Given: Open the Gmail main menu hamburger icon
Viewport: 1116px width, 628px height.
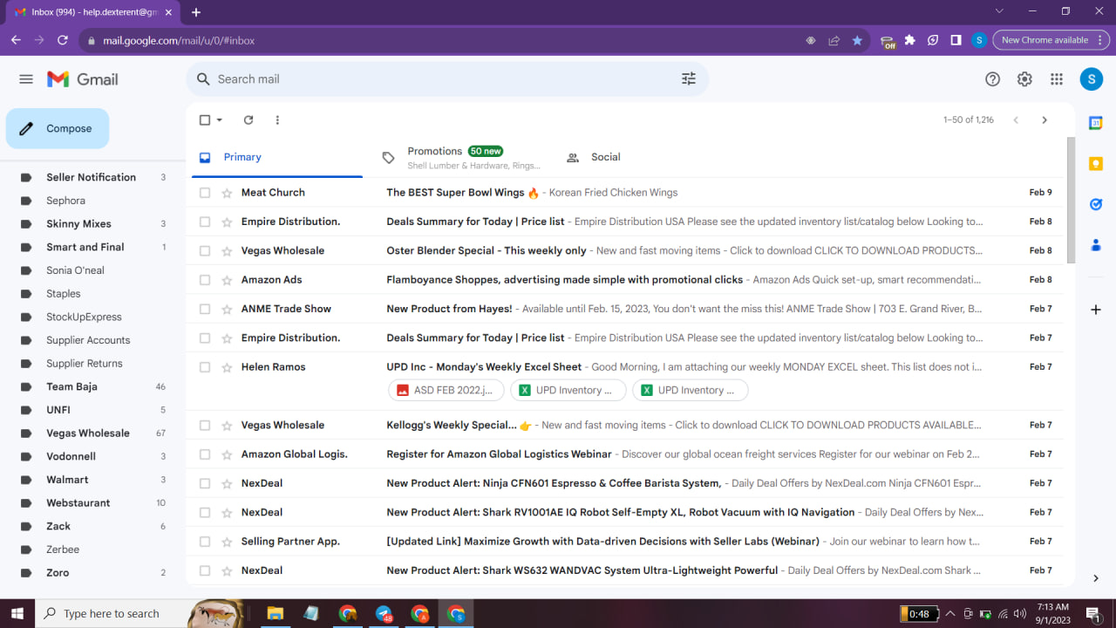Looking at the screenshot, I should coord(26,79).
